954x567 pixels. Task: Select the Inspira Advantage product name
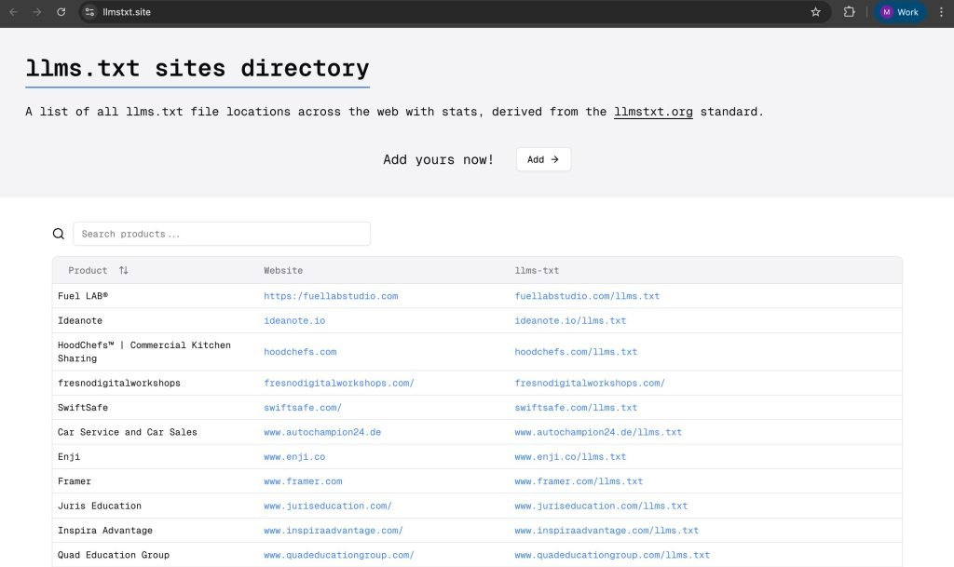(x=105, y=531)
